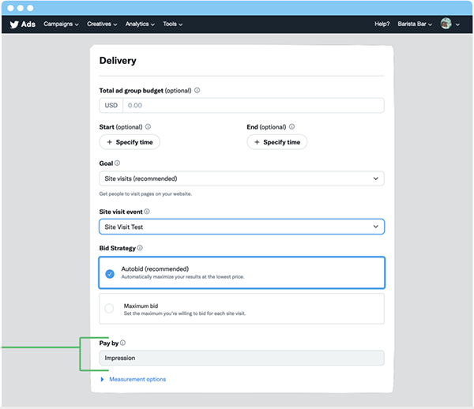This screenshot has width=474, height=409.
Task: Open Bid Strategy info icon
Action: point(140,248)
